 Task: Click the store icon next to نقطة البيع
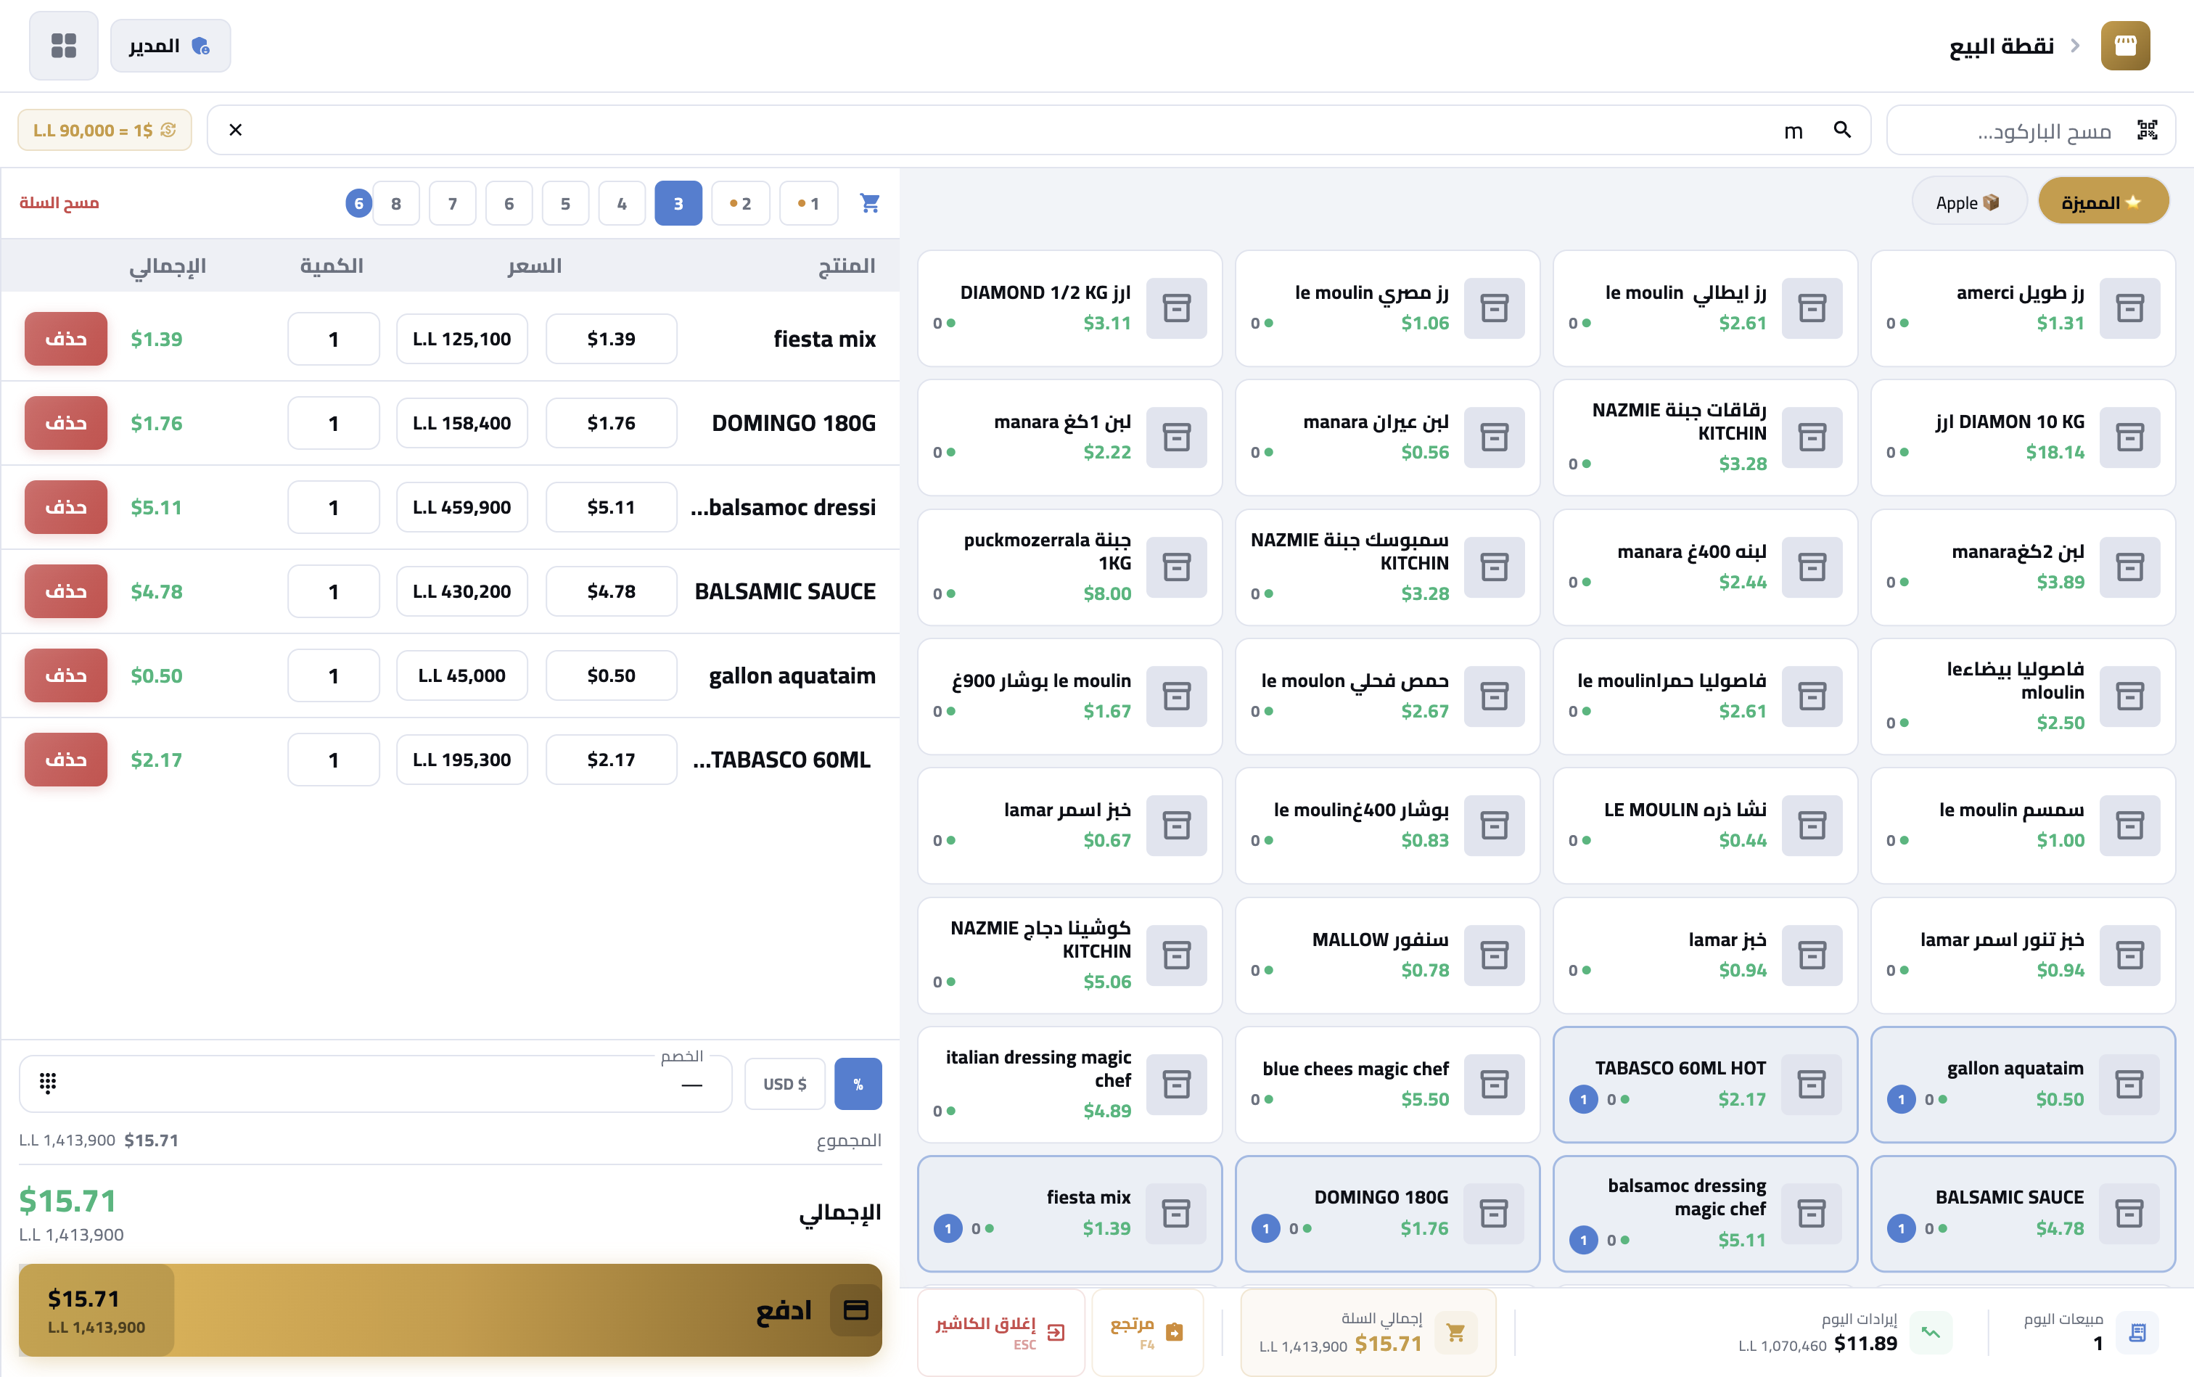[x=2125, y=46]
